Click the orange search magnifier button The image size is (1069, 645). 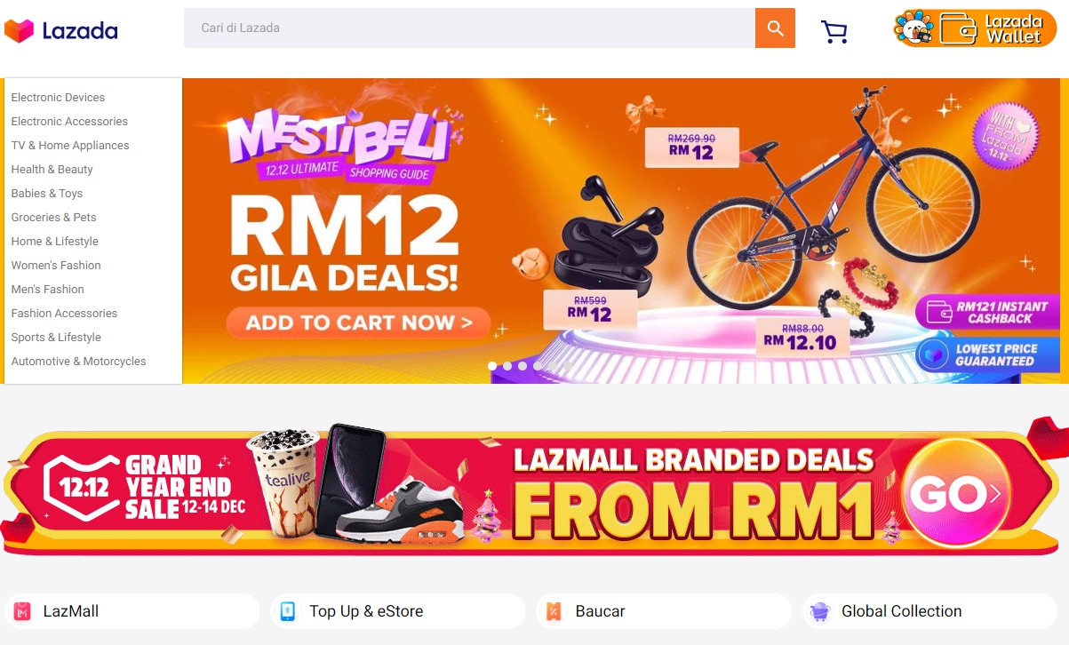pos(775,28)
